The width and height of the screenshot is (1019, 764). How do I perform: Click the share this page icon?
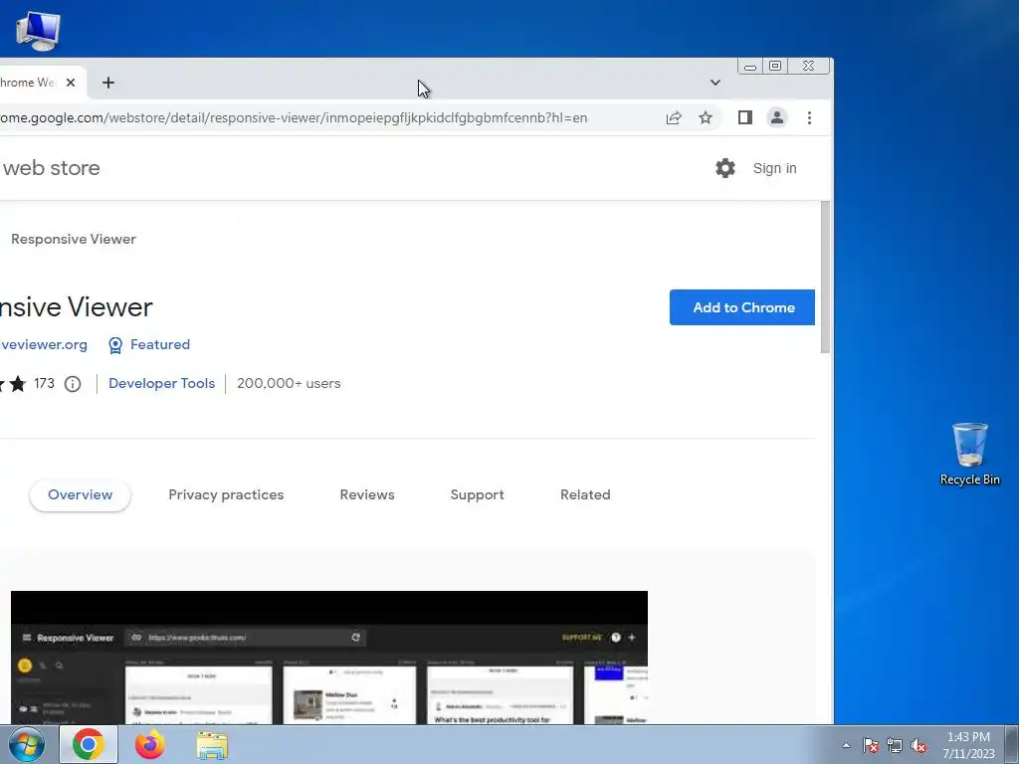tap(674, 117)
